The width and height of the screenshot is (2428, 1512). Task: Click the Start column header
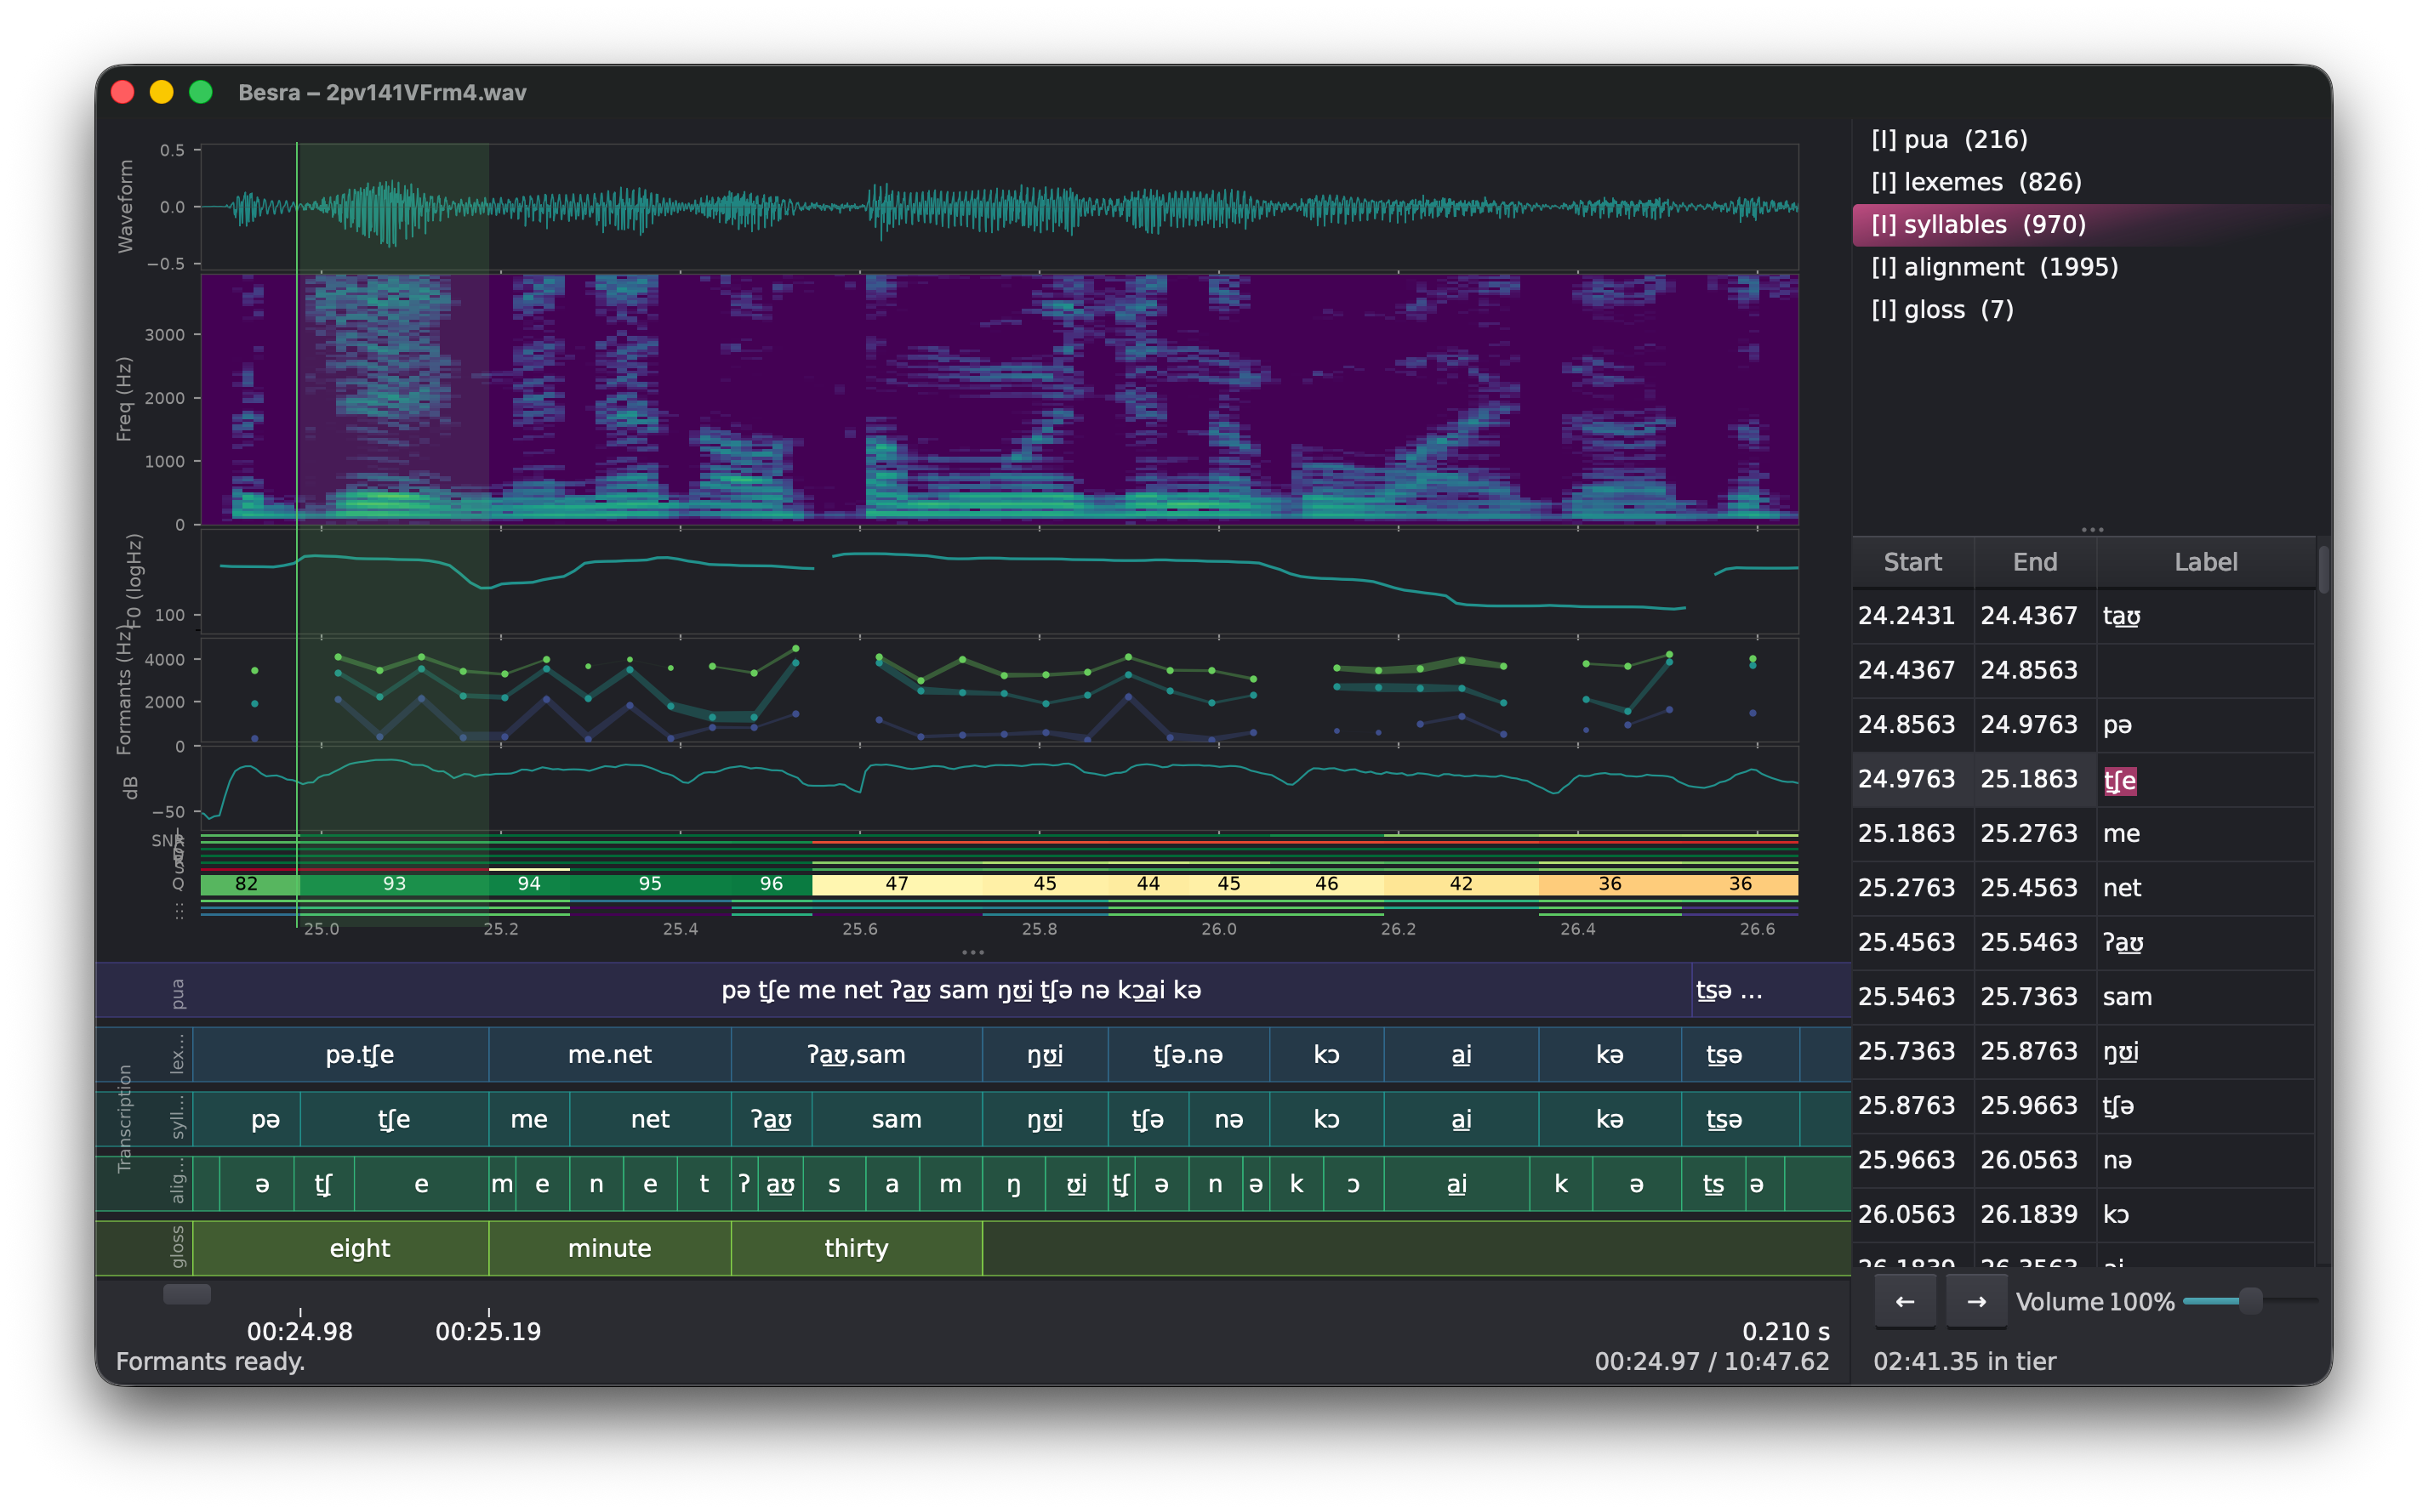(x=1912, y=562)
